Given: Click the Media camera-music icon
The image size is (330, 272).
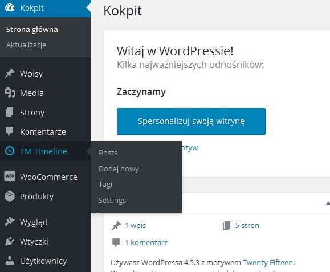Looking at the screenshot, I should [x=10, y=93].
